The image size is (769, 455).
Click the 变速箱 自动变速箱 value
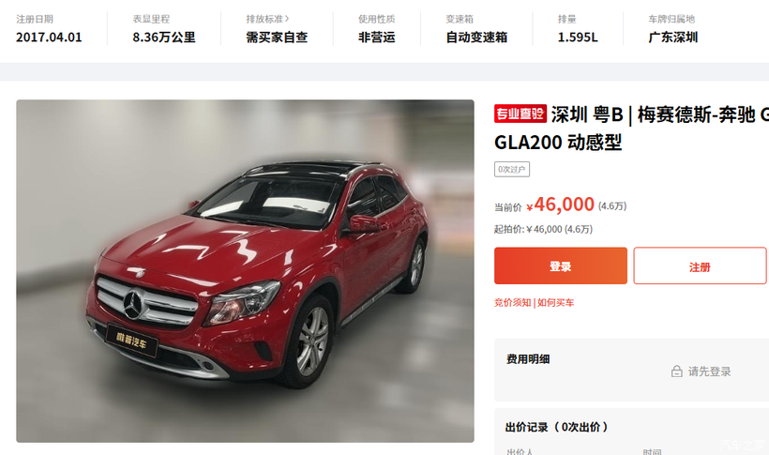point(476,38)
